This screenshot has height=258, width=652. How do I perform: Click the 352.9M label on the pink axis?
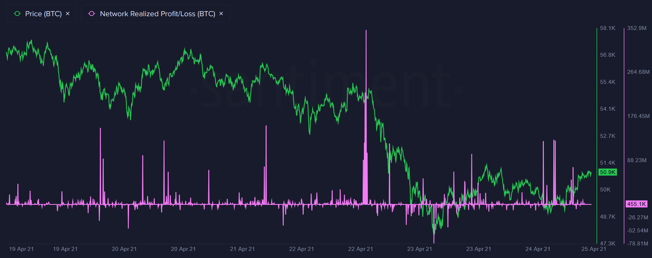click(x=638, y=28)
